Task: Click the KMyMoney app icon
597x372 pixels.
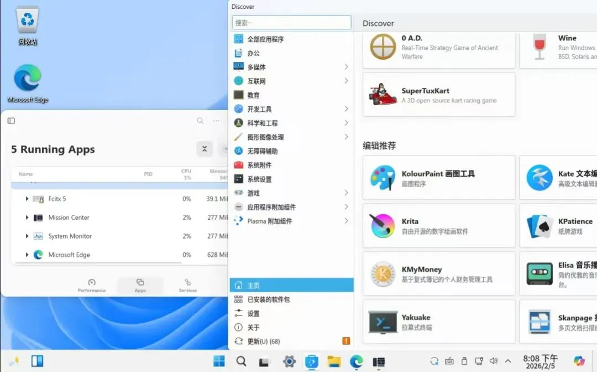Action: 383,273
